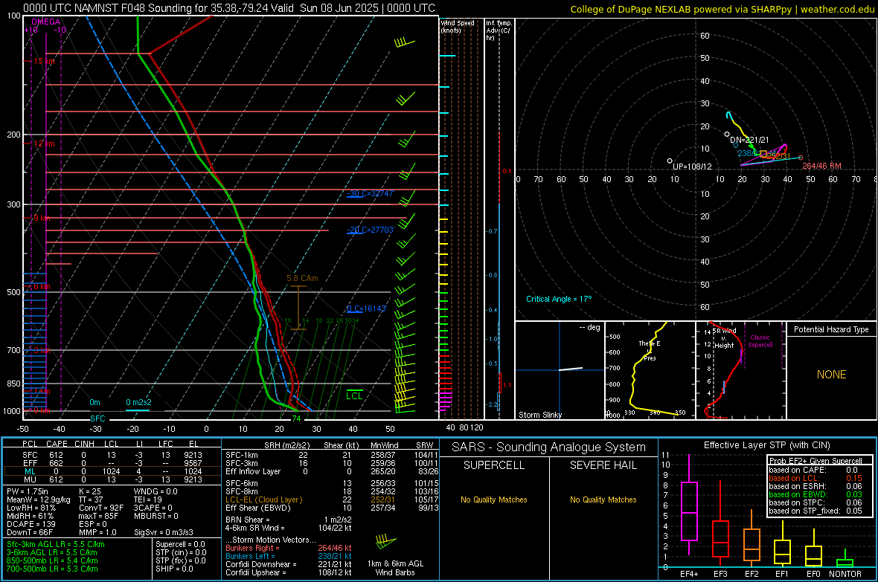
Task: Click the yellow EF1 box plot
Action: tap(782, 544)
